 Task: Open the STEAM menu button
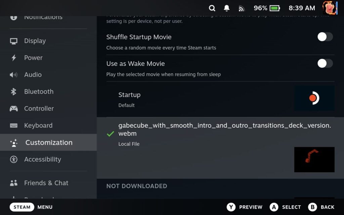(x=22, y=207)
